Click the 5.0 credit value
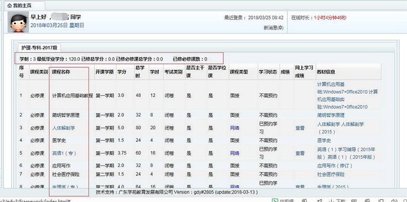Viewport: 407px width, 202px height. point(121,128)
